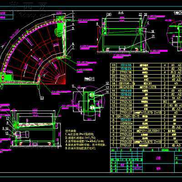Screen dimensions: 182x182
Task: Click quantity 80 in row 13
Action: pos(165,102)
